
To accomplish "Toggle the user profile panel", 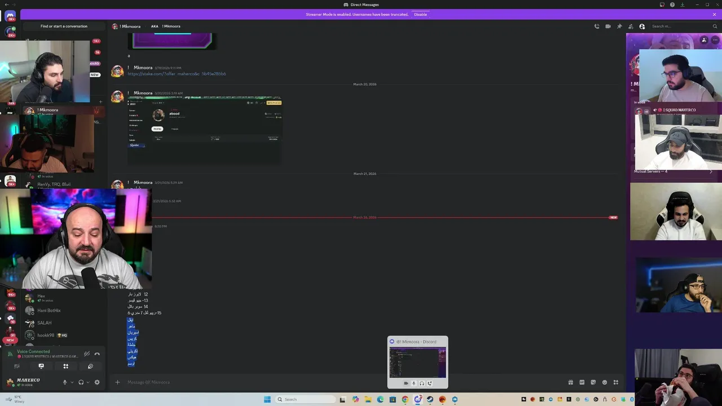I will tap(642, 27).
